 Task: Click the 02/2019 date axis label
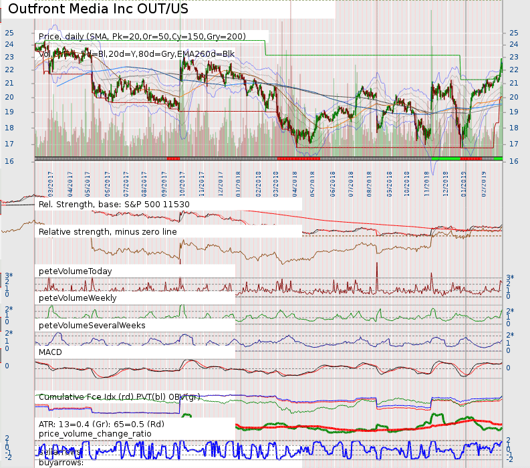click(x=484, y=185)
